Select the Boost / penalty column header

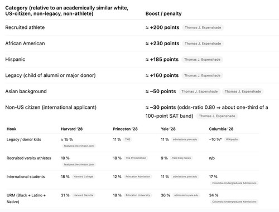point(163,13)
